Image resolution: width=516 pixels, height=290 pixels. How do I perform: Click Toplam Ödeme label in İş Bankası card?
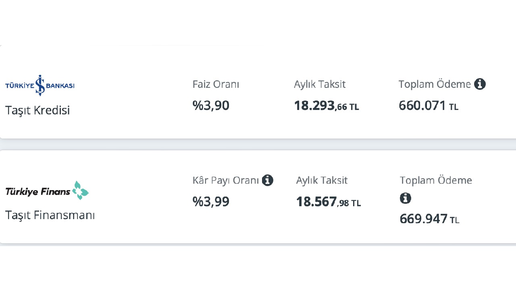pos(435,84)
